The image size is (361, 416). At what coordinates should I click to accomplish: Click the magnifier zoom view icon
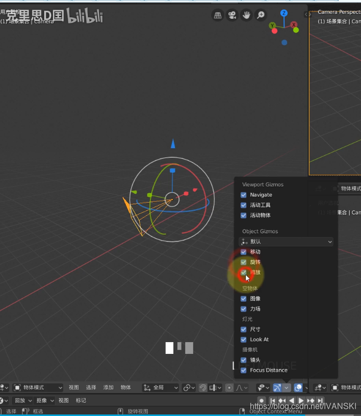pyautogui.click(x=261, y=15)
